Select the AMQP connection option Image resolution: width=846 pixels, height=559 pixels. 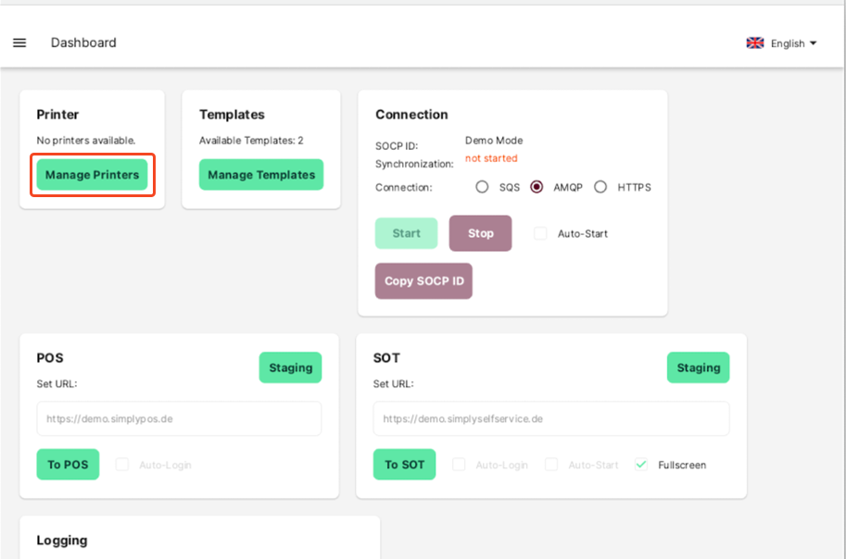pos(537,187)
